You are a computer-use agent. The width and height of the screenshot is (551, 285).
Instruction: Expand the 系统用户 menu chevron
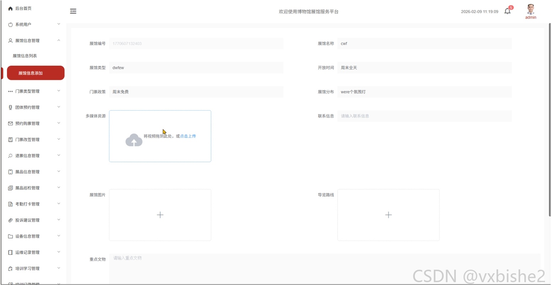click(x=59, y=24)
